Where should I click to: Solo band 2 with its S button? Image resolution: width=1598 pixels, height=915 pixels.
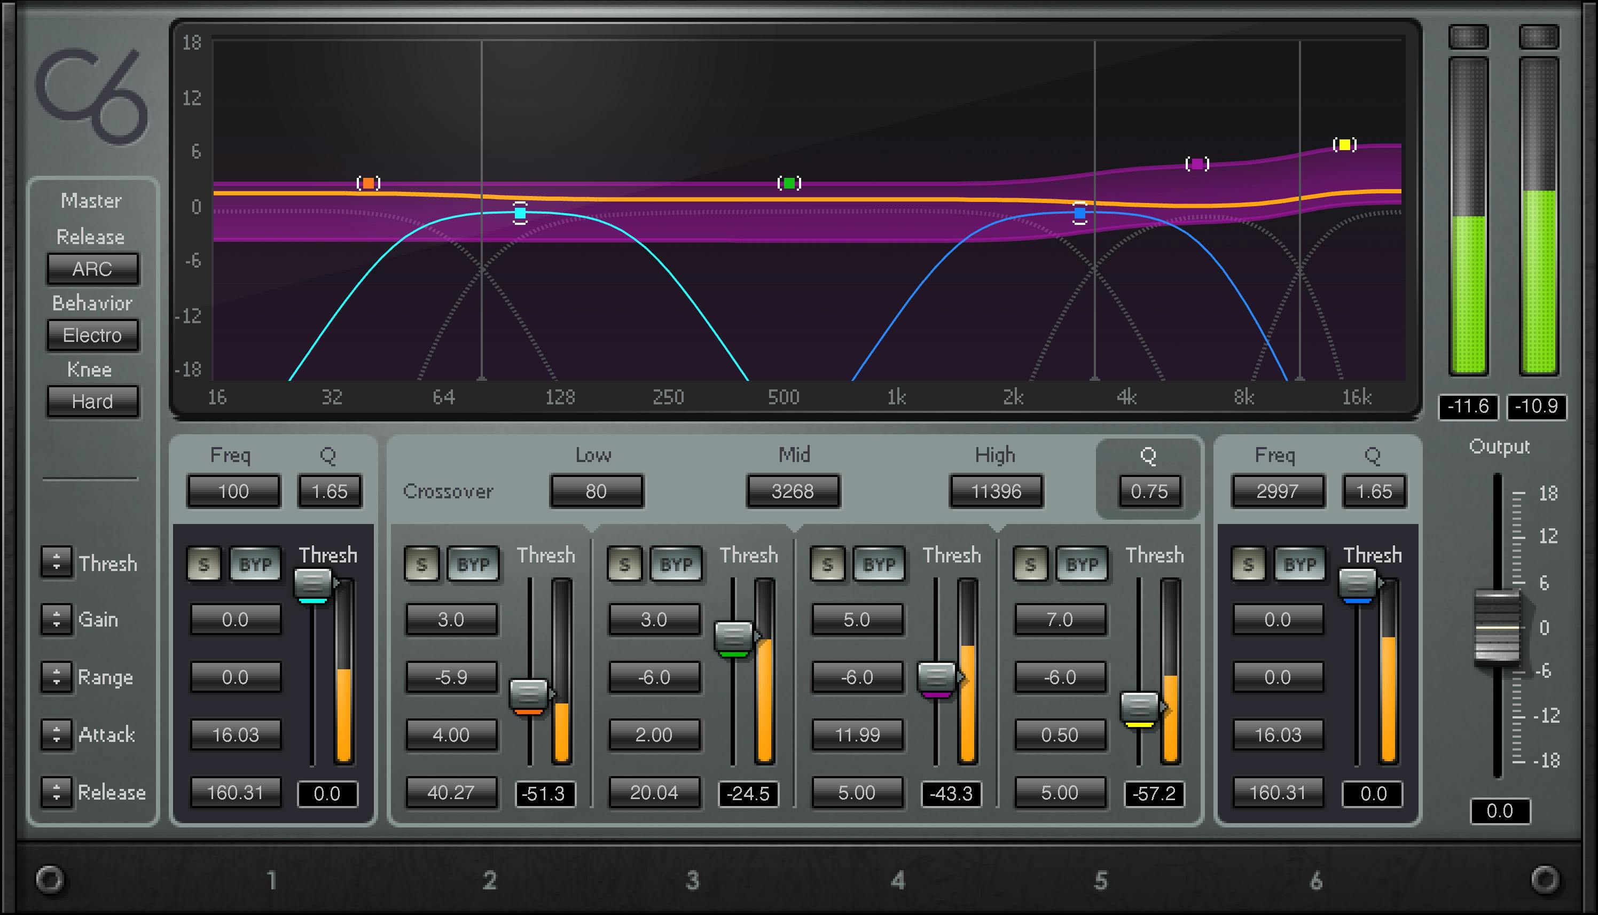pyautogui.click(x=422, y=564)
